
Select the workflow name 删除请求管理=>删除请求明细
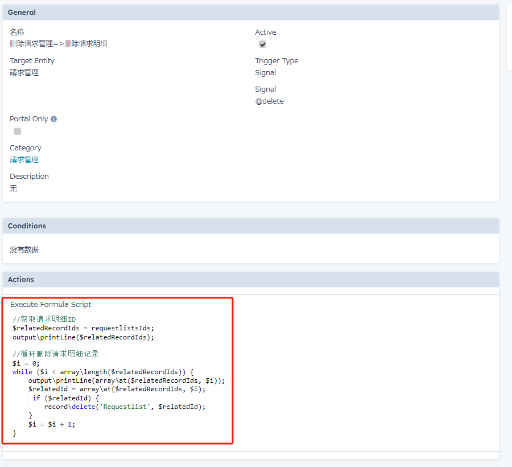(x=59, y=44)
